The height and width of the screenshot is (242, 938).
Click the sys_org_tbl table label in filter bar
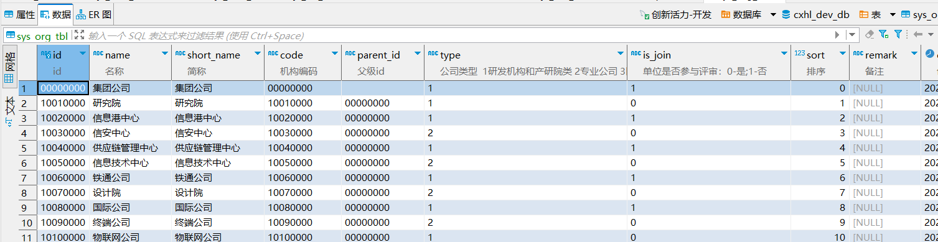[37, 35]
